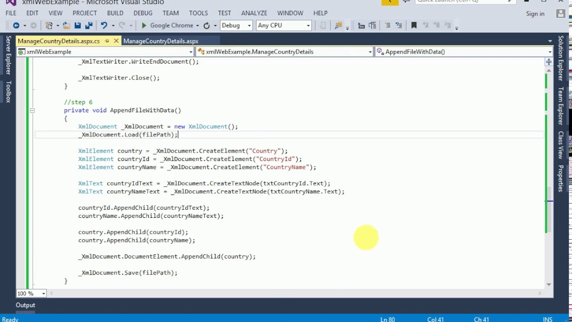Viewport: 572px width, 322px height.
Task: Open the Toolbox side tab
Action: 8,92
